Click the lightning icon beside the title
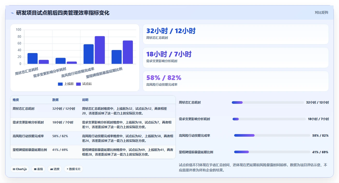339x183 pixels. [12, 13]
